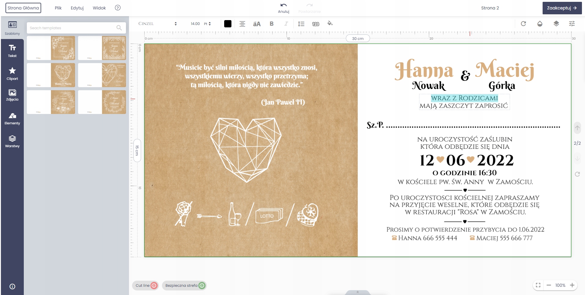585x295 pixels.
Task: Select the 'Wraz z Rodzicami' text line
Action: [464, 98]
